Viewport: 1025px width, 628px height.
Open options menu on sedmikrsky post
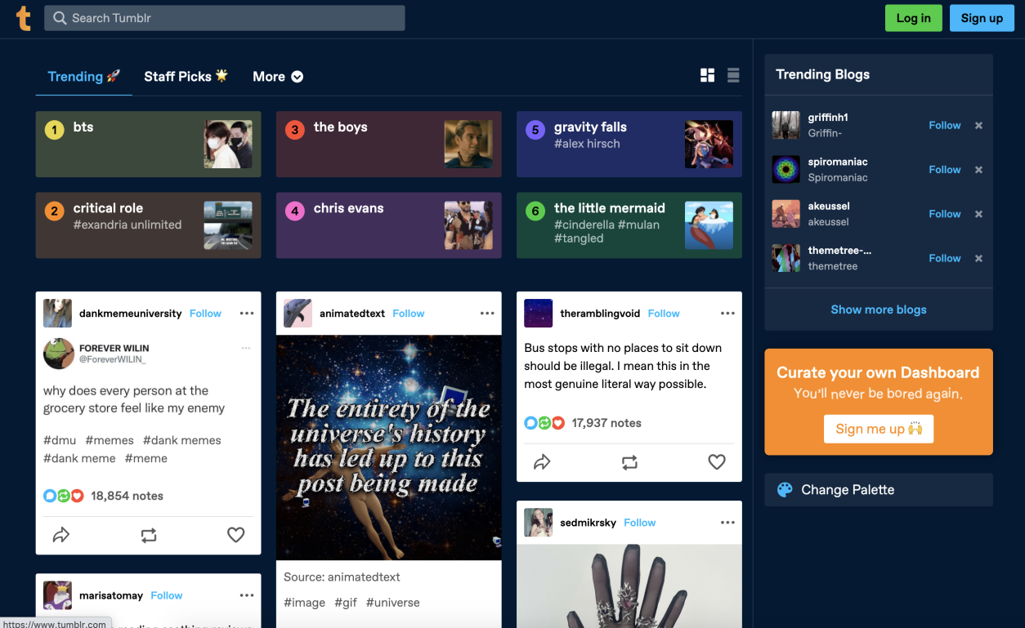click(727, 523)
